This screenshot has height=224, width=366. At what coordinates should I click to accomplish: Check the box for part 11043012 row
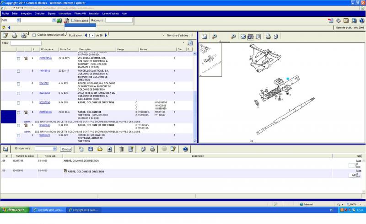[18, 71]
